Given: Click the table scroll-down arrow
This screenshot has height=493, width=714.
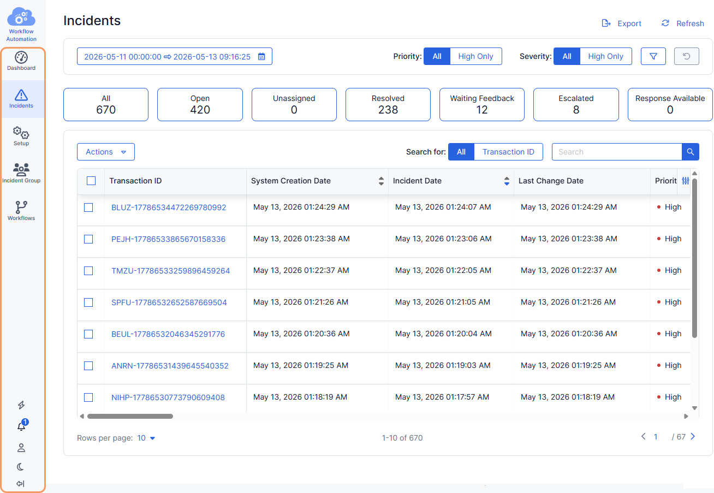Looking at the screenshot, I should tap(694, 408).
